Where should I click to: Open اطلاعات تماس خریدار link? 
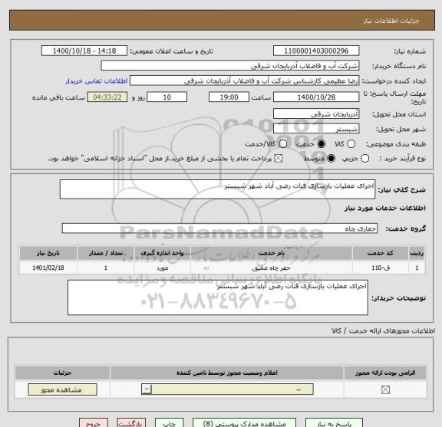click(x=97, y=81)
